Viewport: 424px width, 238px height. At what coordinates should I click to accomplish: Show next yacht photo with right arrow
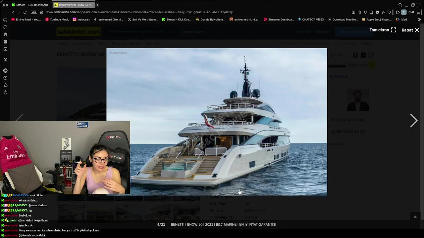[x=413, y=121]
